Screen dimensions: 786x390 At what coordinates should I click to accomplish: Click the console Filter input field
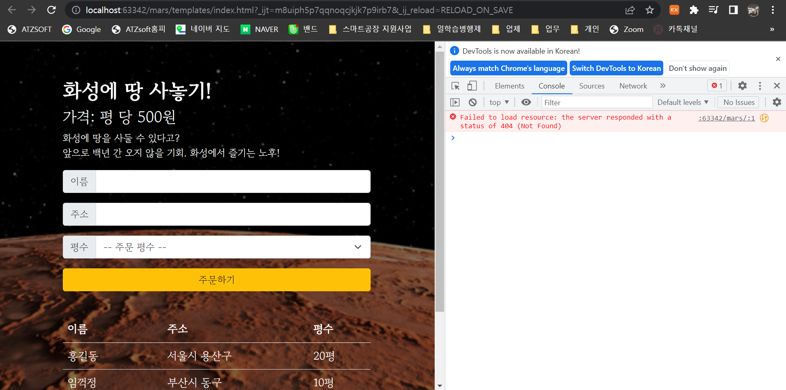597,102
